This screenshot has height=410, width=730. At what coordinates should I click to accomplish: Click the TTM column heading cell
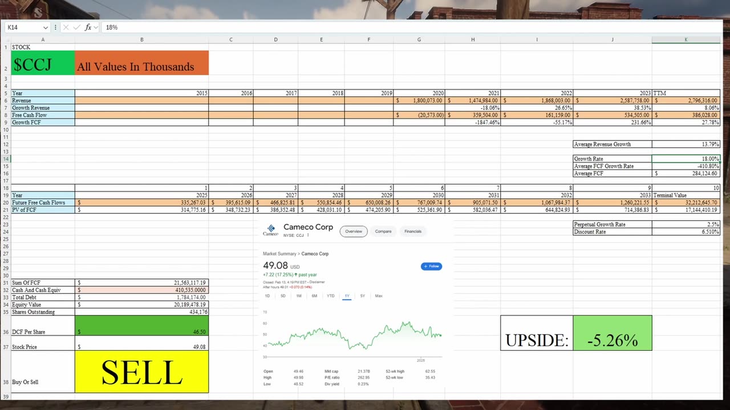[686, 93]
